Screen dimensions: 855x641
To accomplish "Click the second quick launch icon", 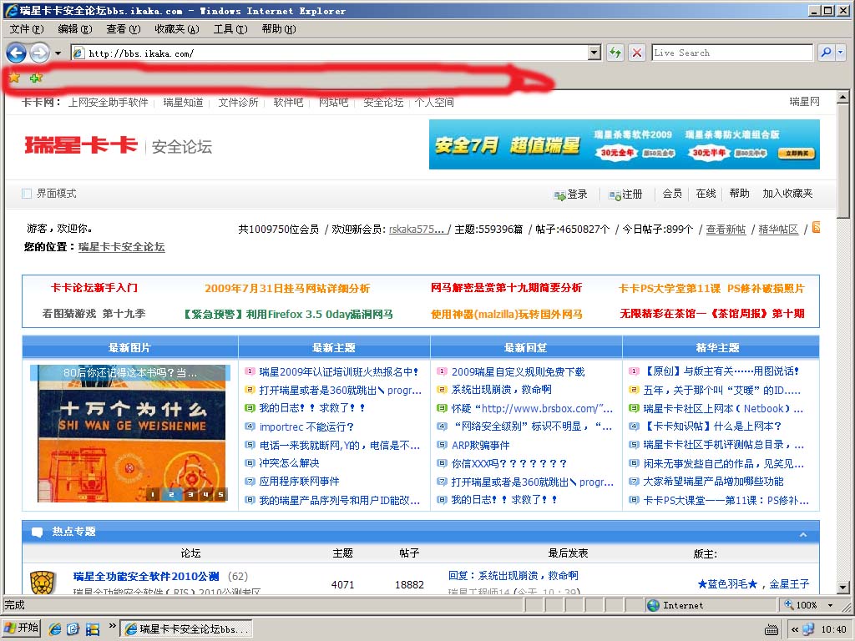I will click(73, 628).
